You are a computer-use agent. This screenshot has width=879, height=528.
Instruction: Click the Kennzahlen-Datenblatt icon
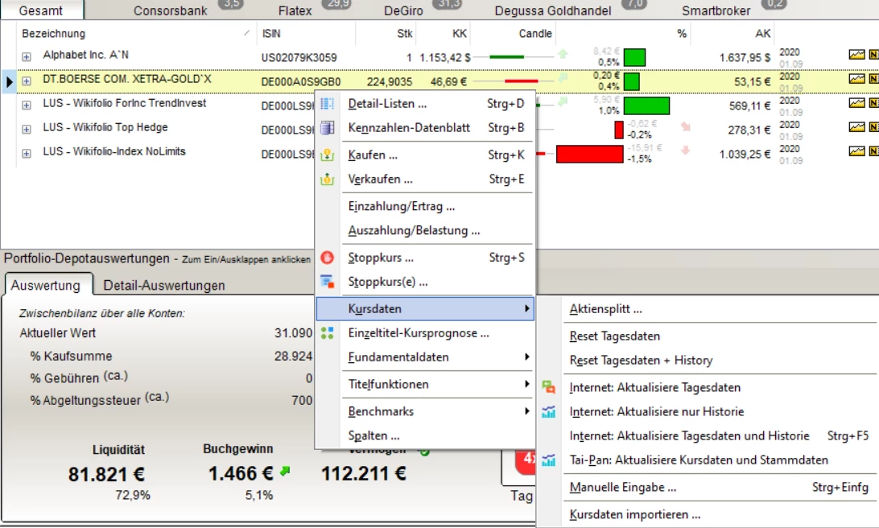pyautogui.click(x=328, y=128)
